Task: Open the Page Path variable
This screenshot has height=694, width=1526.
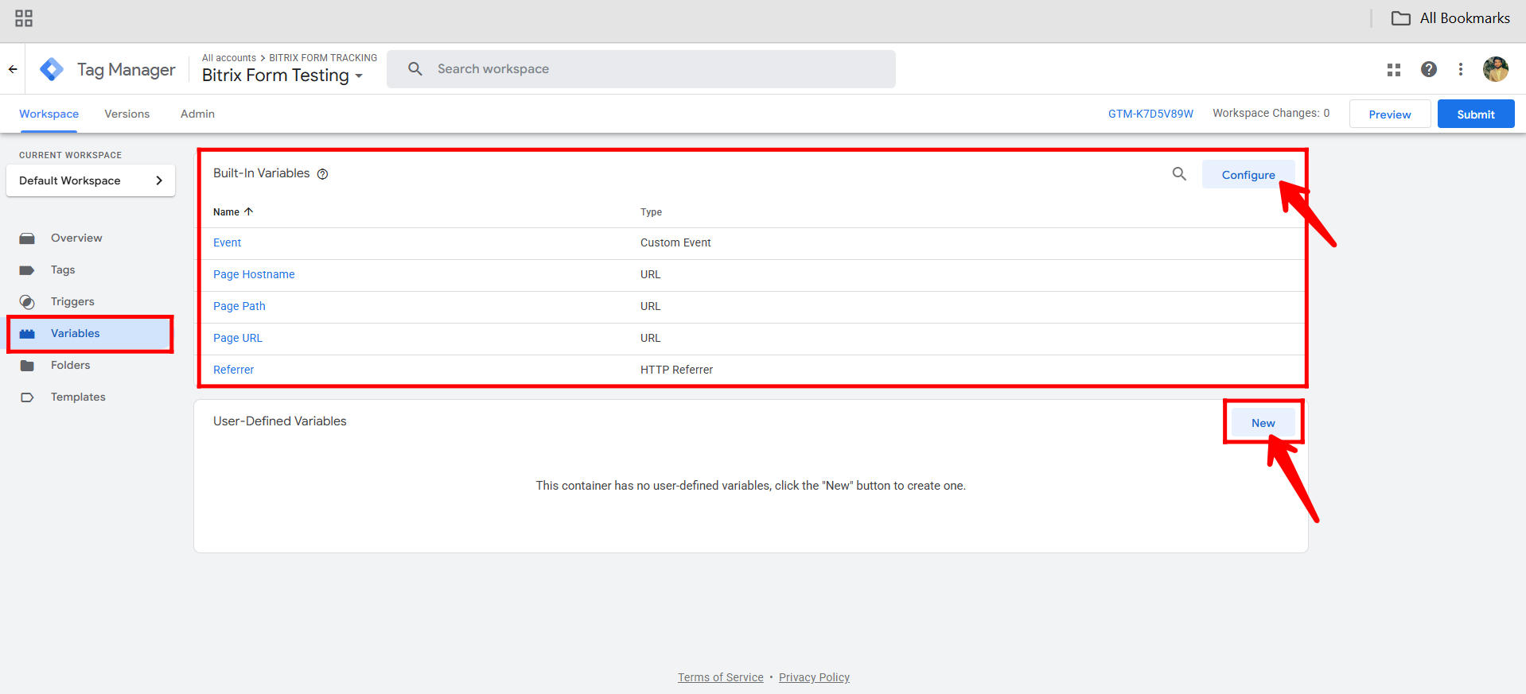Action: tap(239, 306)
